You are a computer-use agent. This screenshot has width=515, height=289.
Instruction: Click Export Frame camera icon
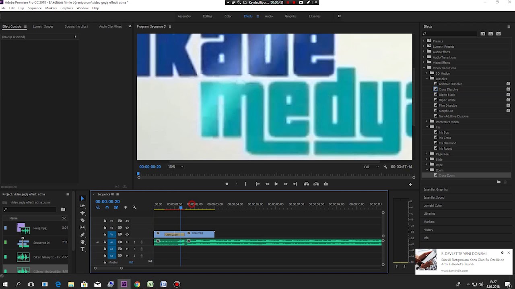[326, 184]
